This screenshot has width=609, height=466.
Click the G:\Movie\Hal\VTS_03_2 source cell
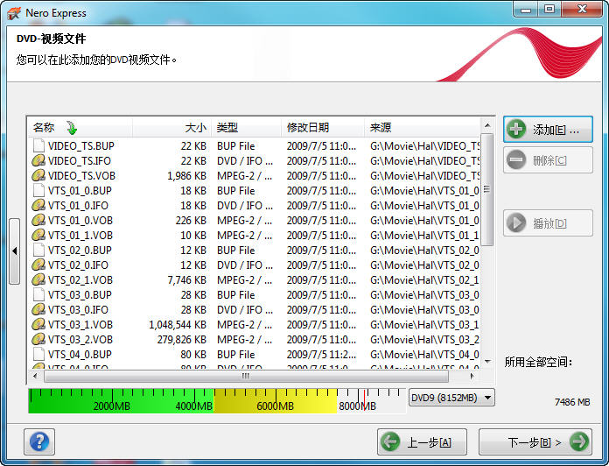tap(424, 340)
